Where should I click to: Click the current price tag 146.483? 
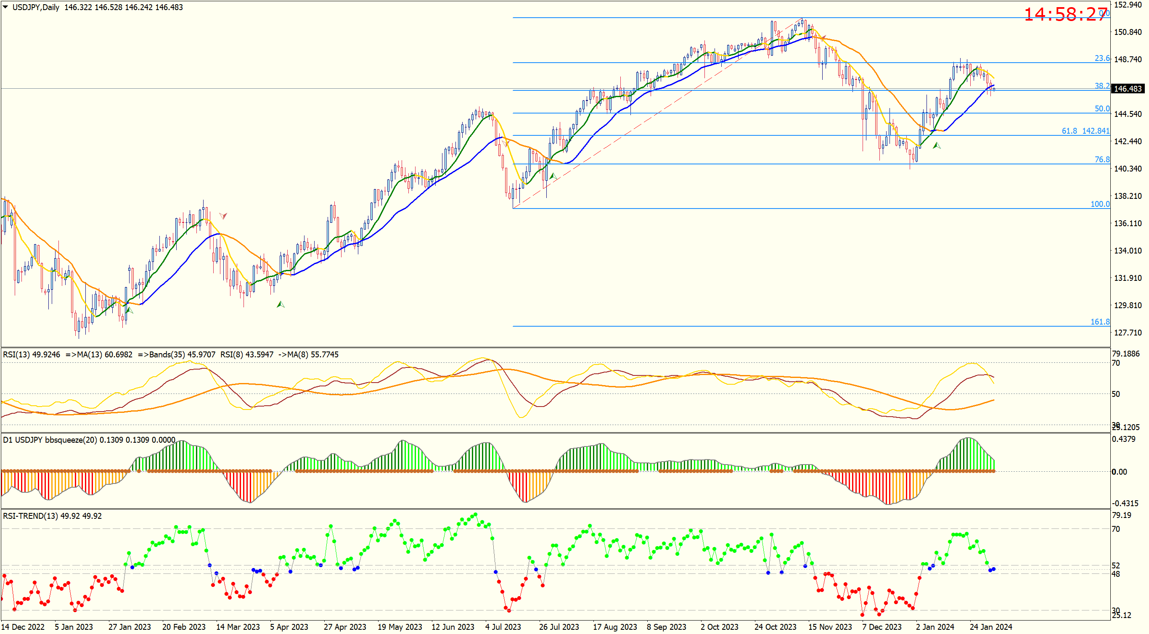tap(1127, 89)
